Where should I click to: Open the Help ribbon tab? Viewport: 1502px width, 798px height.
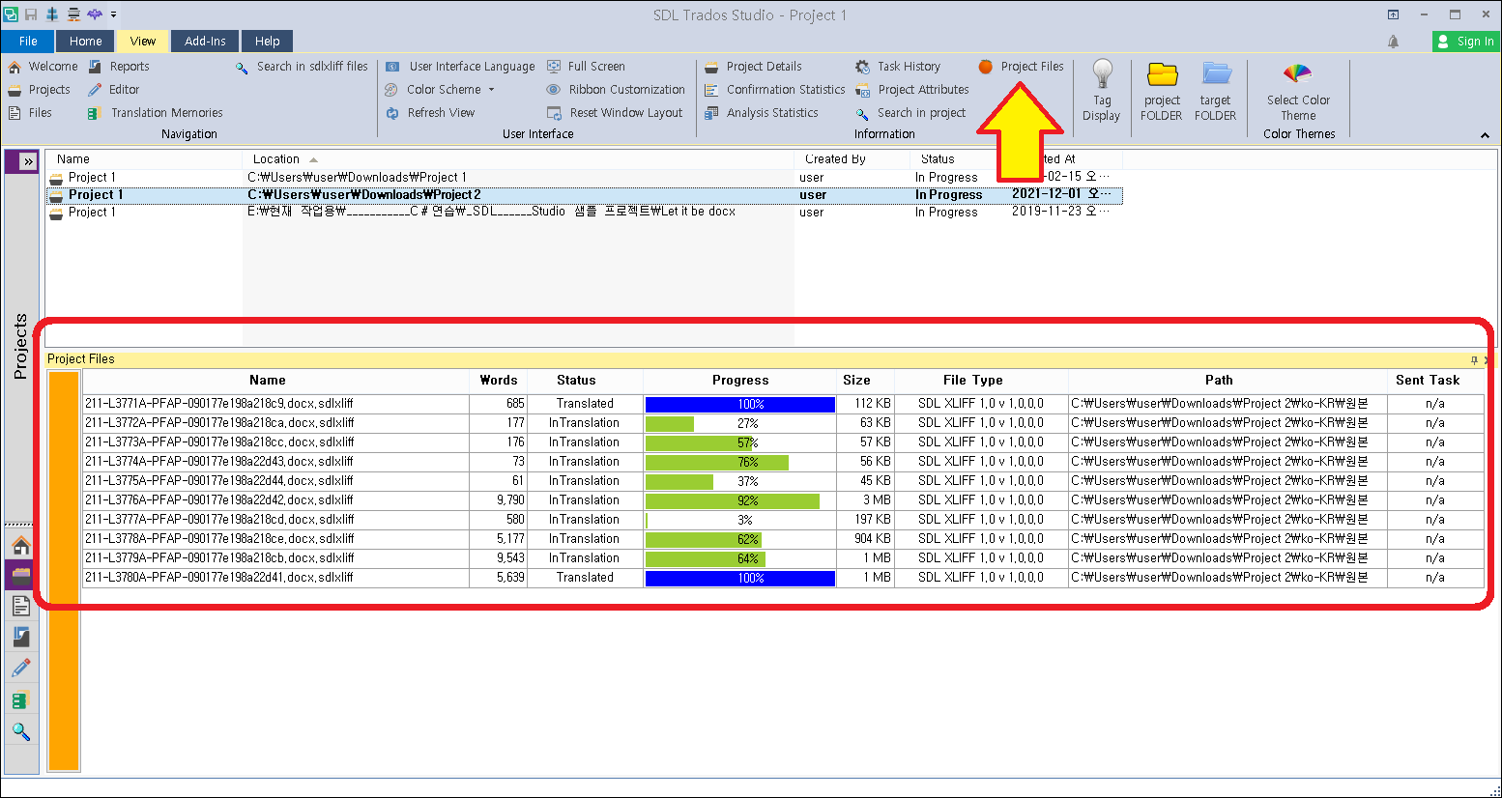(x=268, y=41)
